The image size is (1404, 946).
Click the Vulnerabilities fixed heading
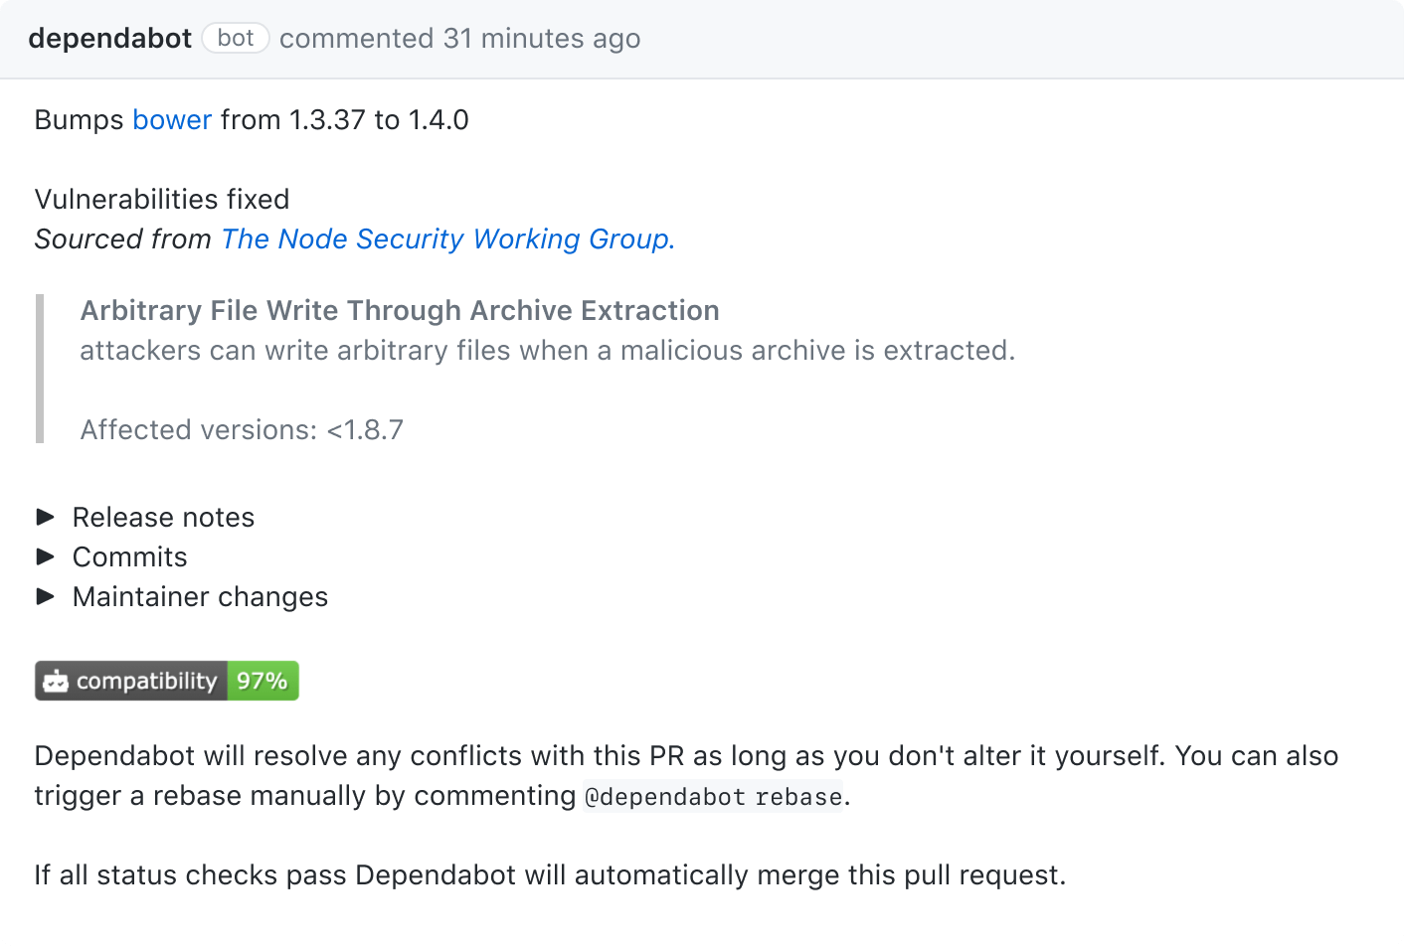[x=161, y=199]
